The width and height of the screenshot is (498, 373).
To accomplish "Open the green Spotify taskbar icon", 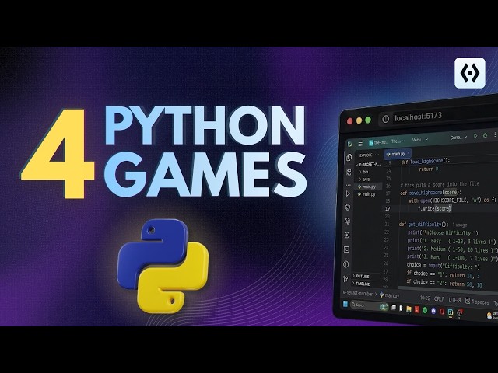I will [x=425, y=310].
